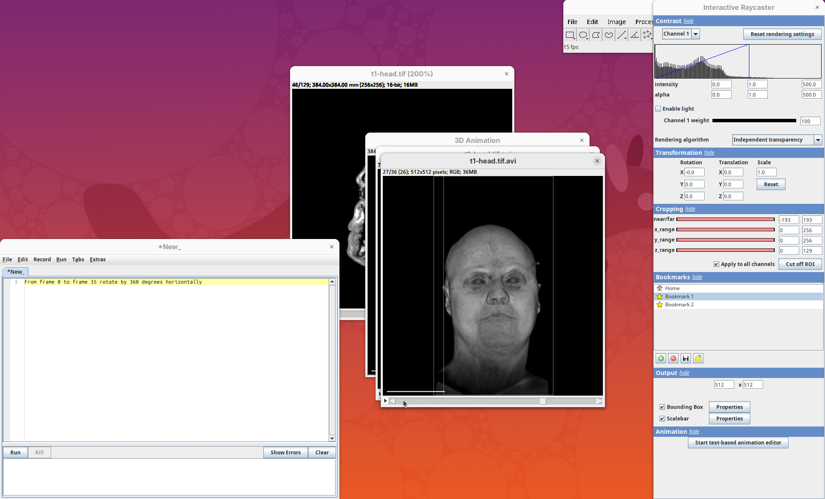Image resolution: width=825 pixels, height=499 pixels.
Task: Select the Rectangle selection tool
Action: [x=570, y=35]
